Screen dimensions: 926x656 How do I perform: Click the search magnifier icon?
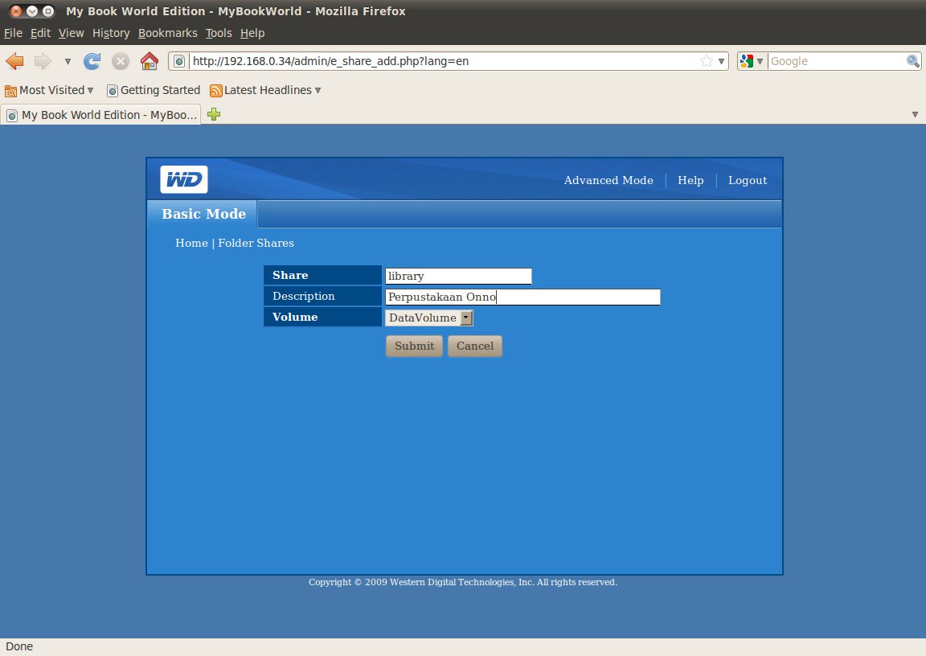pos(912,61)
